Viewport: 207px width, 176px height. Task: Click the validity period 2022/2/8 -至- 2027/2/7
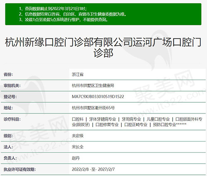point(93,169)
